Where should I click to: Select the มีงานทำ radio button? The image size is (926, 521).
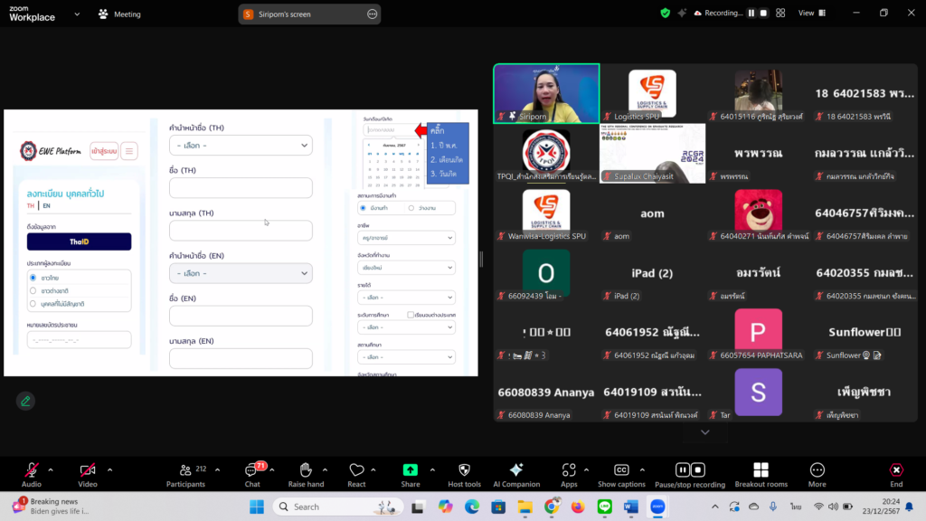[x=364, y=208]
